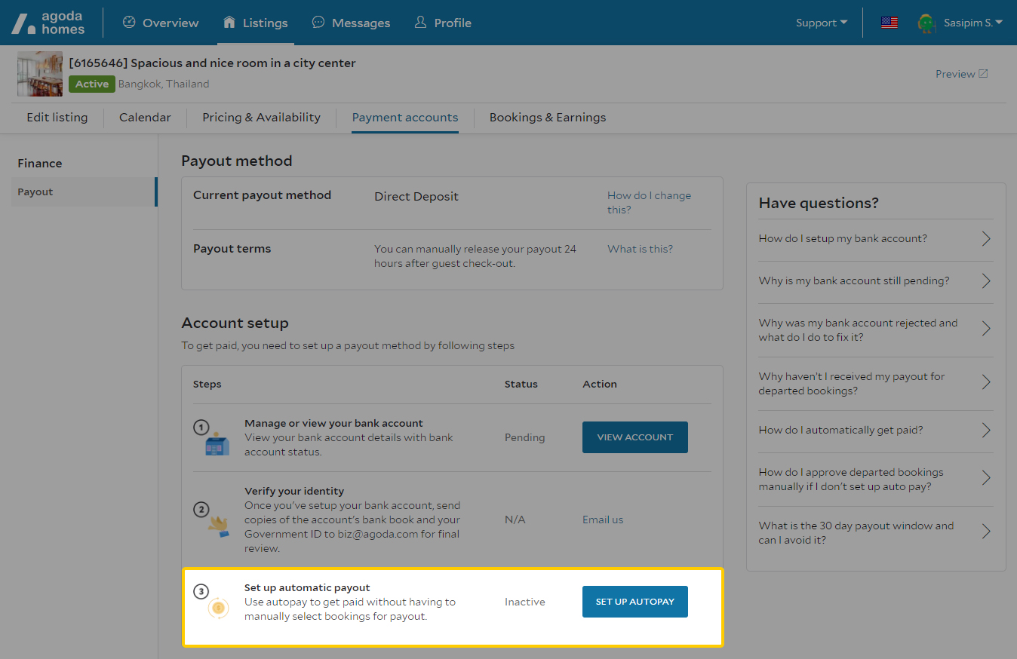This screenshot has height=659, width=1017.
Task: Select the US flag language icon
Action: (x=889, y=23)
